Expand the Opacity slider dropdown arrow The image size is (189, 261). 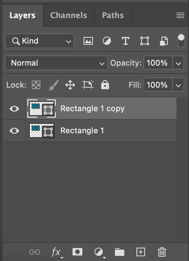[178, 63]
